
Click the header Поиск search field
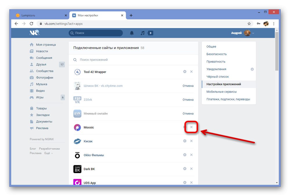point(96,33)
